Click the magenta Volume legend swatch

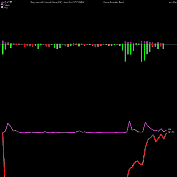(x=2, y=5)
